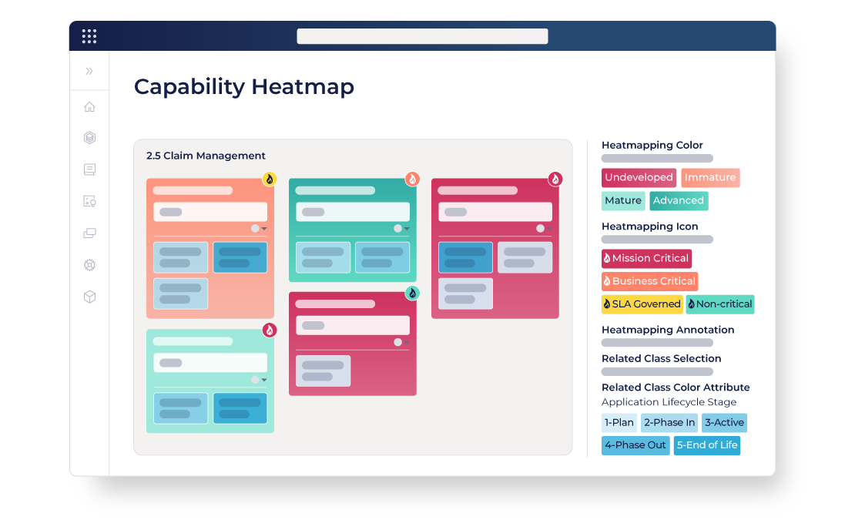Viewport: 845px width, 520px height.
Task: Open the document list sidebar icon
Action: (89, 169)
